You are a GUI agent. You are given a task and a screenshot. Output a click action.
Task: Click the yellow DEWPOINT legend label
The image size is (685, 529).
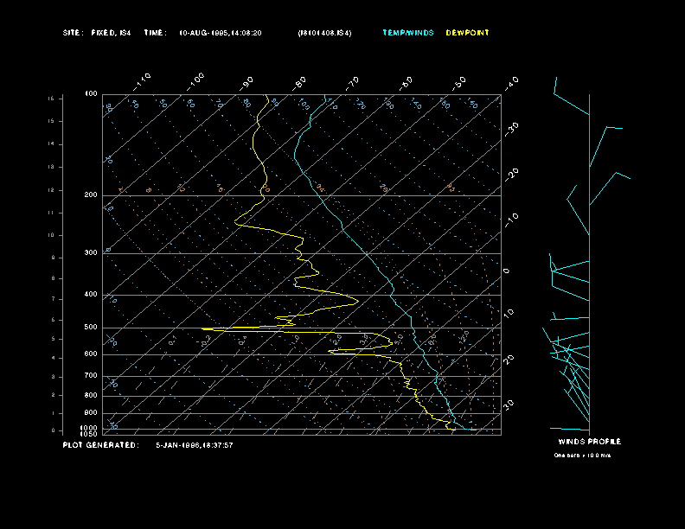(467, 33)
